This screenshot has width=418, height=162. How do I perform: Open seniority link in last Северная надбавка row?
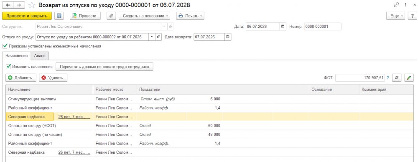pyautogui.click(x=74, y=152)
